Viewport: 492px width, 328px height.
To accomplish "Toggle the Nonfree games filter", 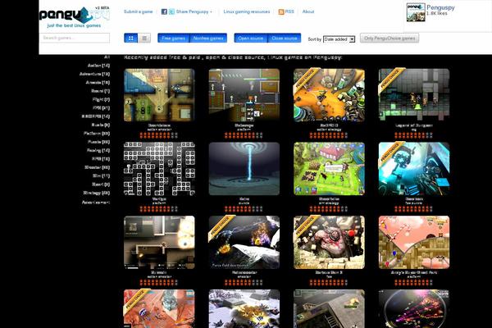I will (208, 38).
